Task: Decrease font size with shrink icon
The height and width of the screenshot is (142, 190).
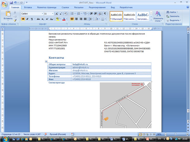Action: coord(61,14)
